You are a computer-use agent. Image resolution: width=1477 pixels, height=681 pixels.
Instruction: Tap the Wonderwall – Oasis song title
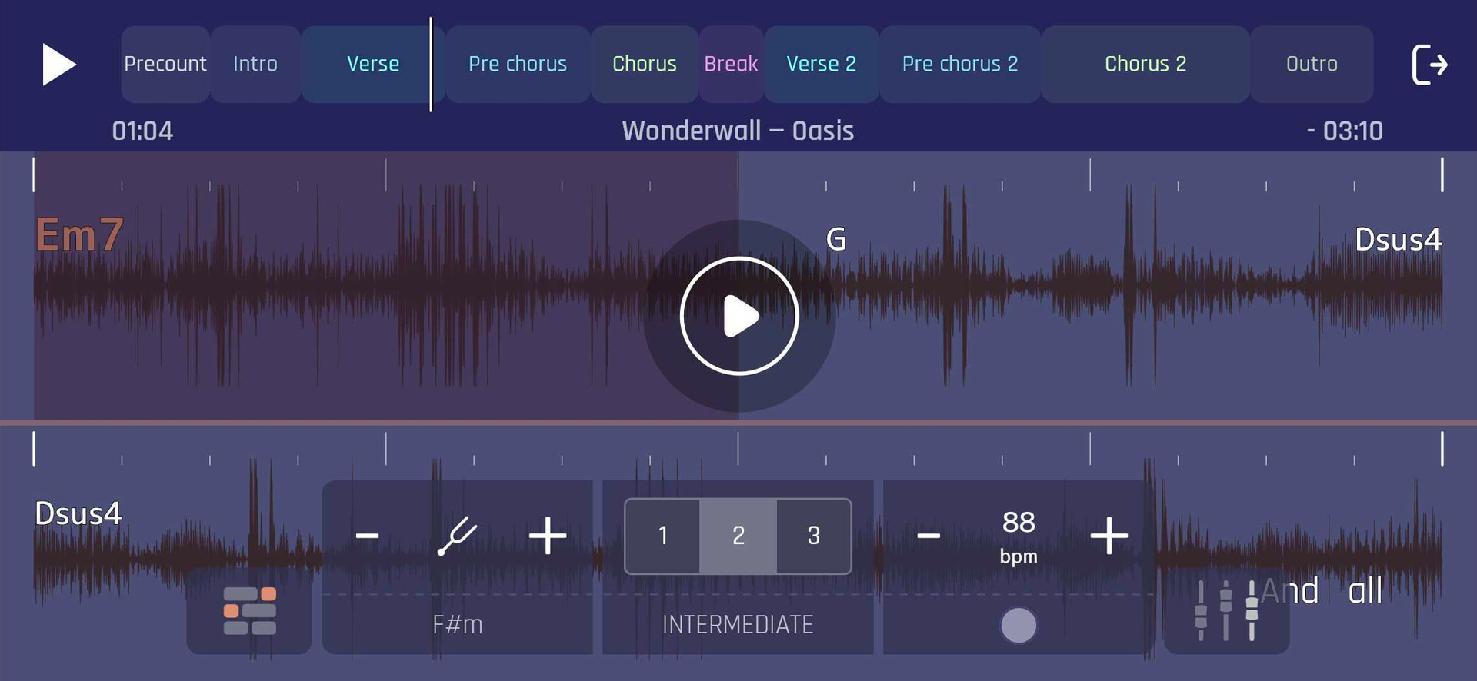tap(738, 131)
